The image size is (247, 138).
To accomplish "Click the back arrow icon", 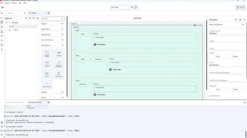I will 3,8.
